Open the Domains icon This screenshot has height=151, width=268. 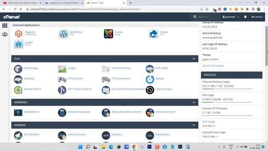click(x=106, y=135)
